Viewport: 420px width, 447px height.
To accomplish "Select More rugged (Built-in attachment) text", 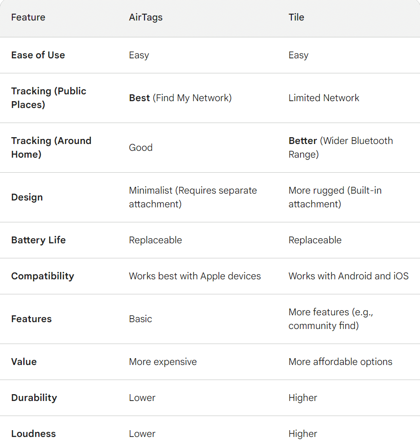I will (x=335, y=197).
